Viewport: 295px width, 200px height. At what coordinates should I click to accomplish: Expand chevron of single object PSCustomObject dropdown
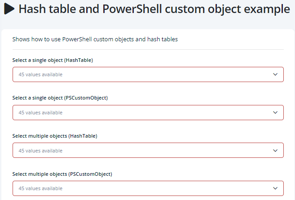[275, 113]
